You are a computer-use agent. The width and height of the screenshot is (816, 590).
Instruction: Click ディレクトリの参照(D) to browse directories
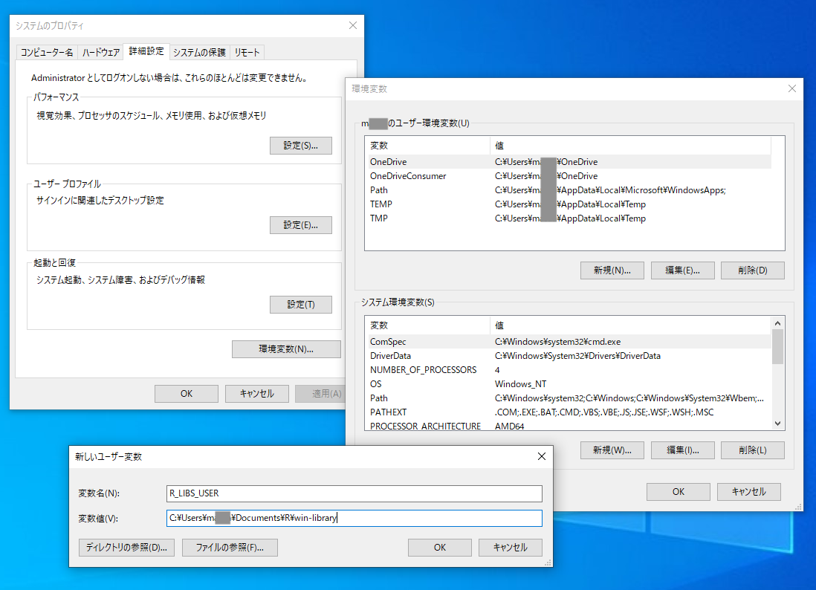[126, 548]
